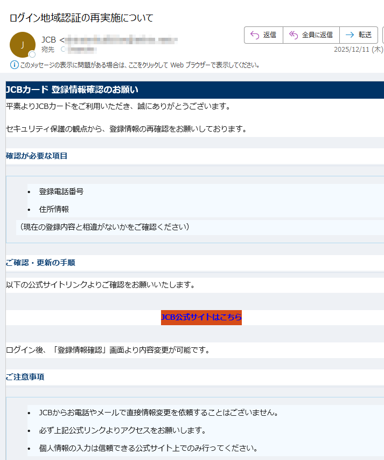Screen dimensions: 384x460
Task: Click the 返信 reply arrow icon
Action: 255,35
